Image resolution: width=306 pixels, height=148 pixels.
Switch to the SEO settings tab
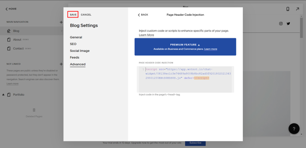73,44
